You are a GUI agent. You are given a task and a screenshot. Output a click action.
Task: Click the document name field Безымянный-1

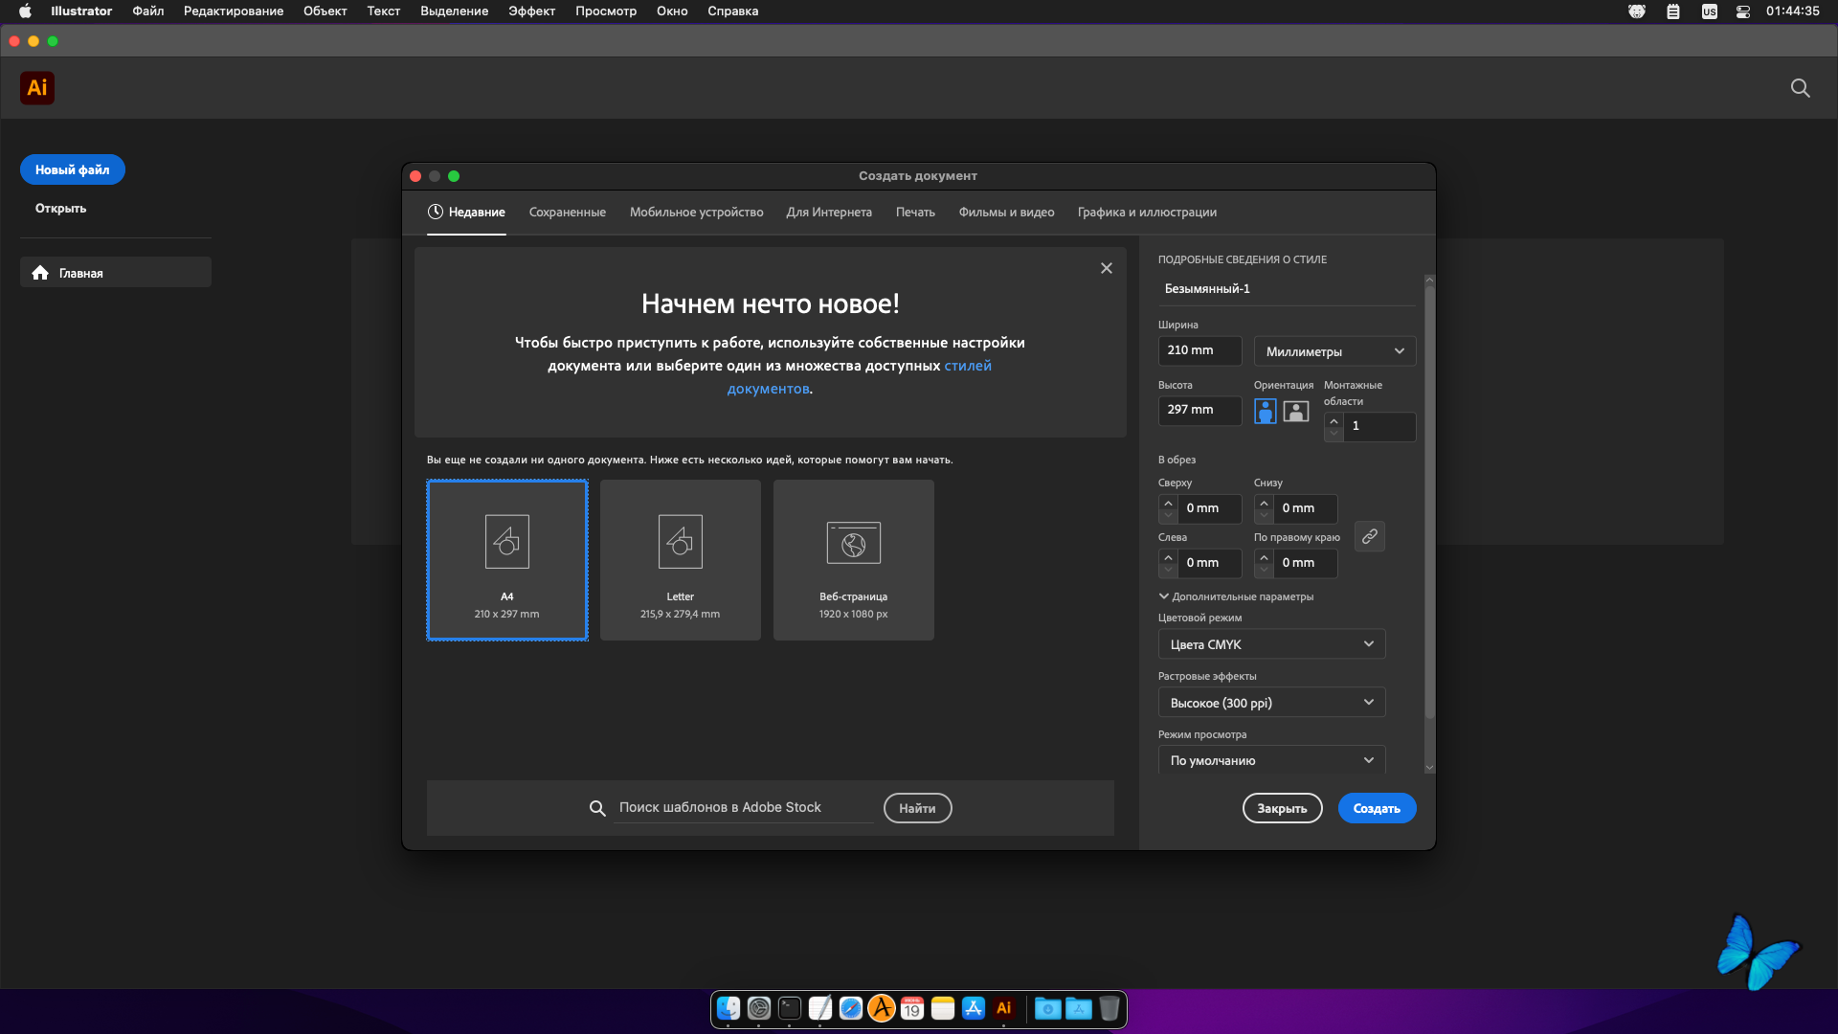click(1286, 289)
